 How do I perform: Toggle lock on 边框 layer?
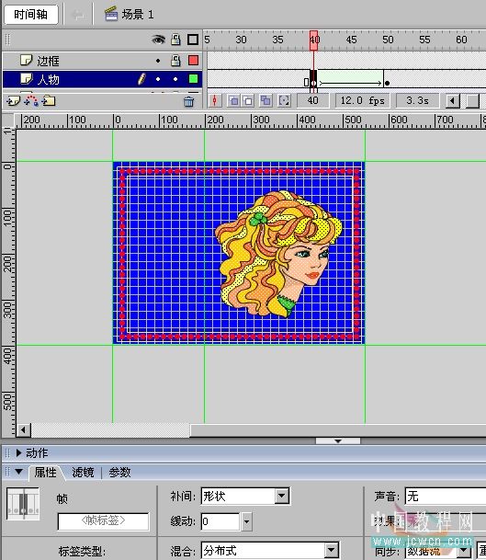point(175,61)
